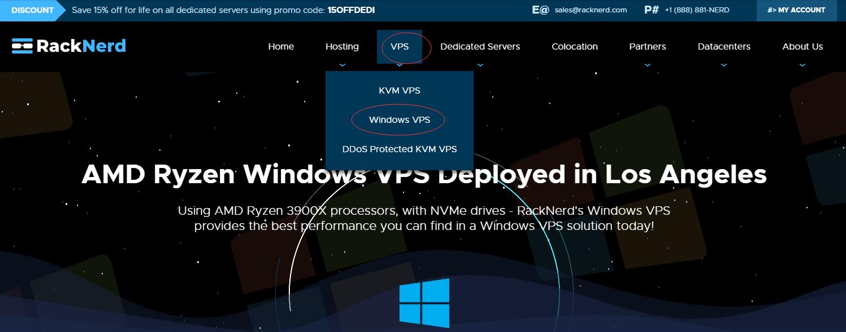The height and width of the screenshot is (332, 846).
Task: Click the E@ email icon
Action: [x=540, y=10]
